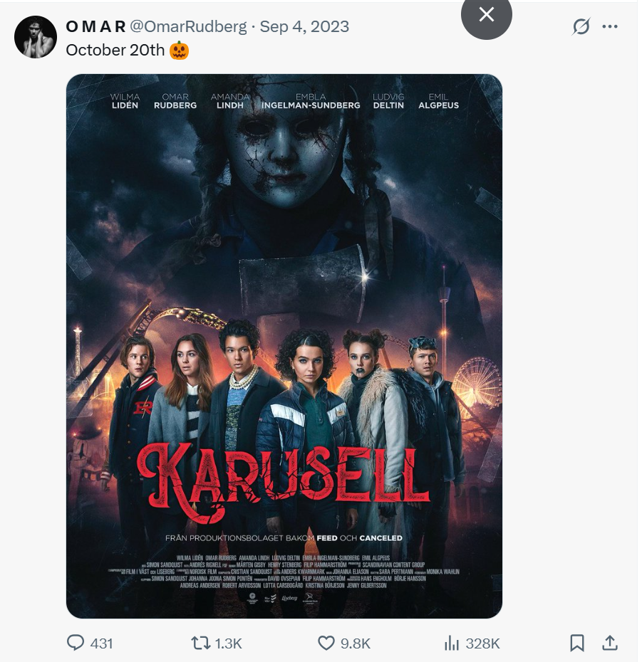Select the 'October 20th' post text
The width and height of the screenshot is (642, 662).
point(115,51)
